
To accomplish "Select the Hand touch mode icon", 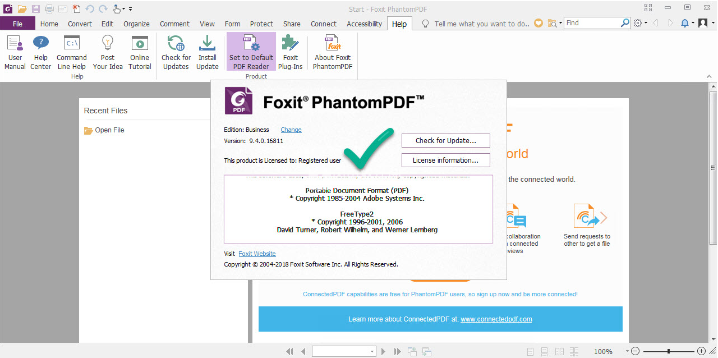I will click(x=117, y=8).
